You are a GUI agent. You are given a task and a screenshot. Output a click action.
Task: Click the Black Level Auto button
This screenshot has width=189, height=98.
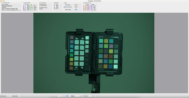point(9,96)
